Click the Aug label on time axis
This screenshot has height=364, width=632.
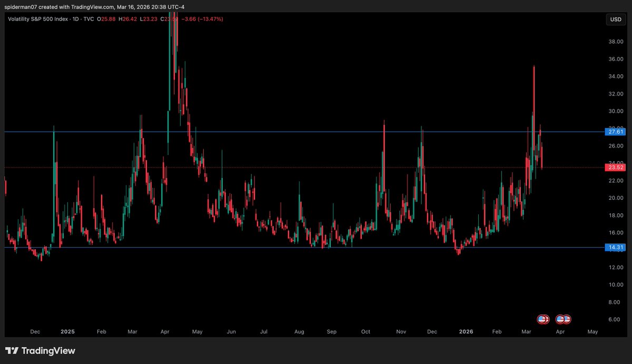299,332
